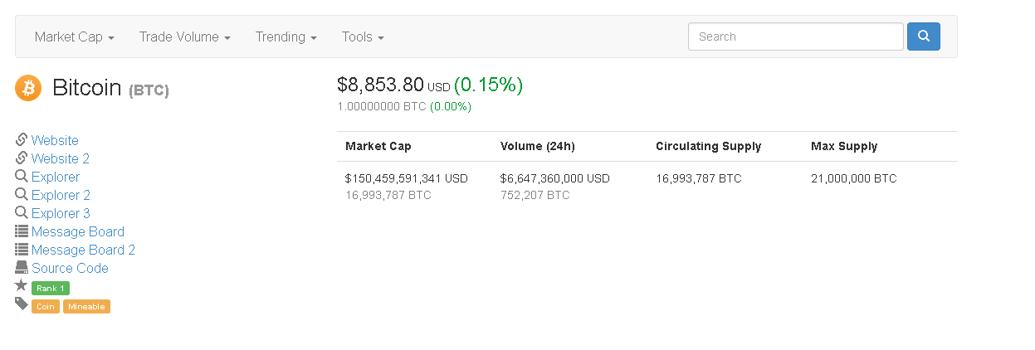The width and height of the screenshot is (1035, 350).
Task: Click the drive icon beside Source Code
Action: click(22, 268)
